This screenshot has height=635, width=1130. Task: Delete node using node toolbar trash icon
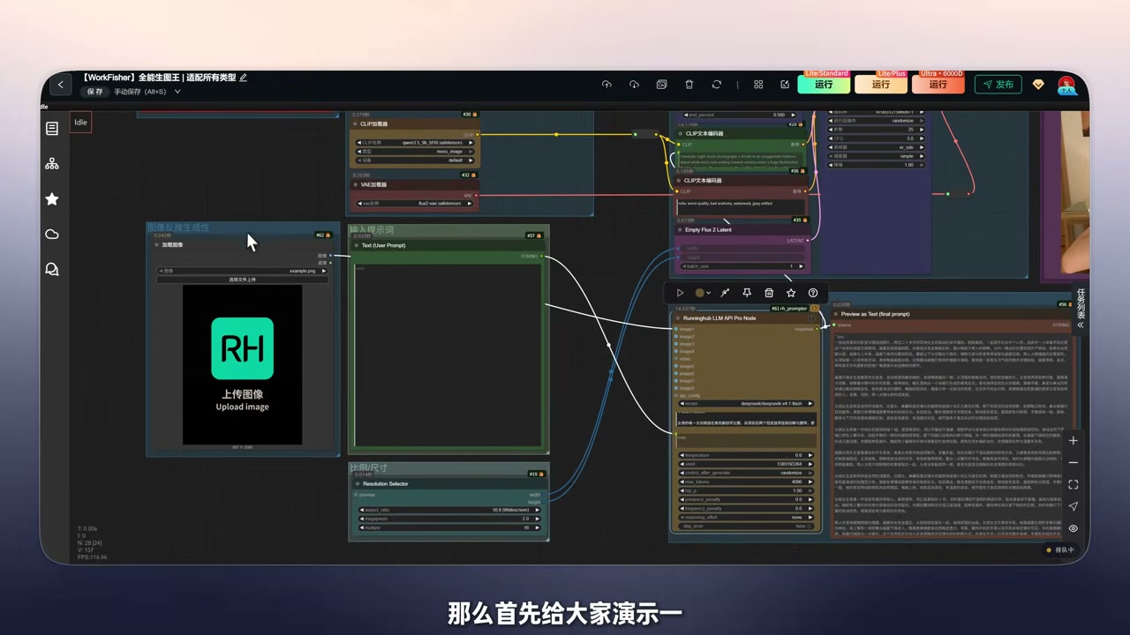click(x=769, y=293)
